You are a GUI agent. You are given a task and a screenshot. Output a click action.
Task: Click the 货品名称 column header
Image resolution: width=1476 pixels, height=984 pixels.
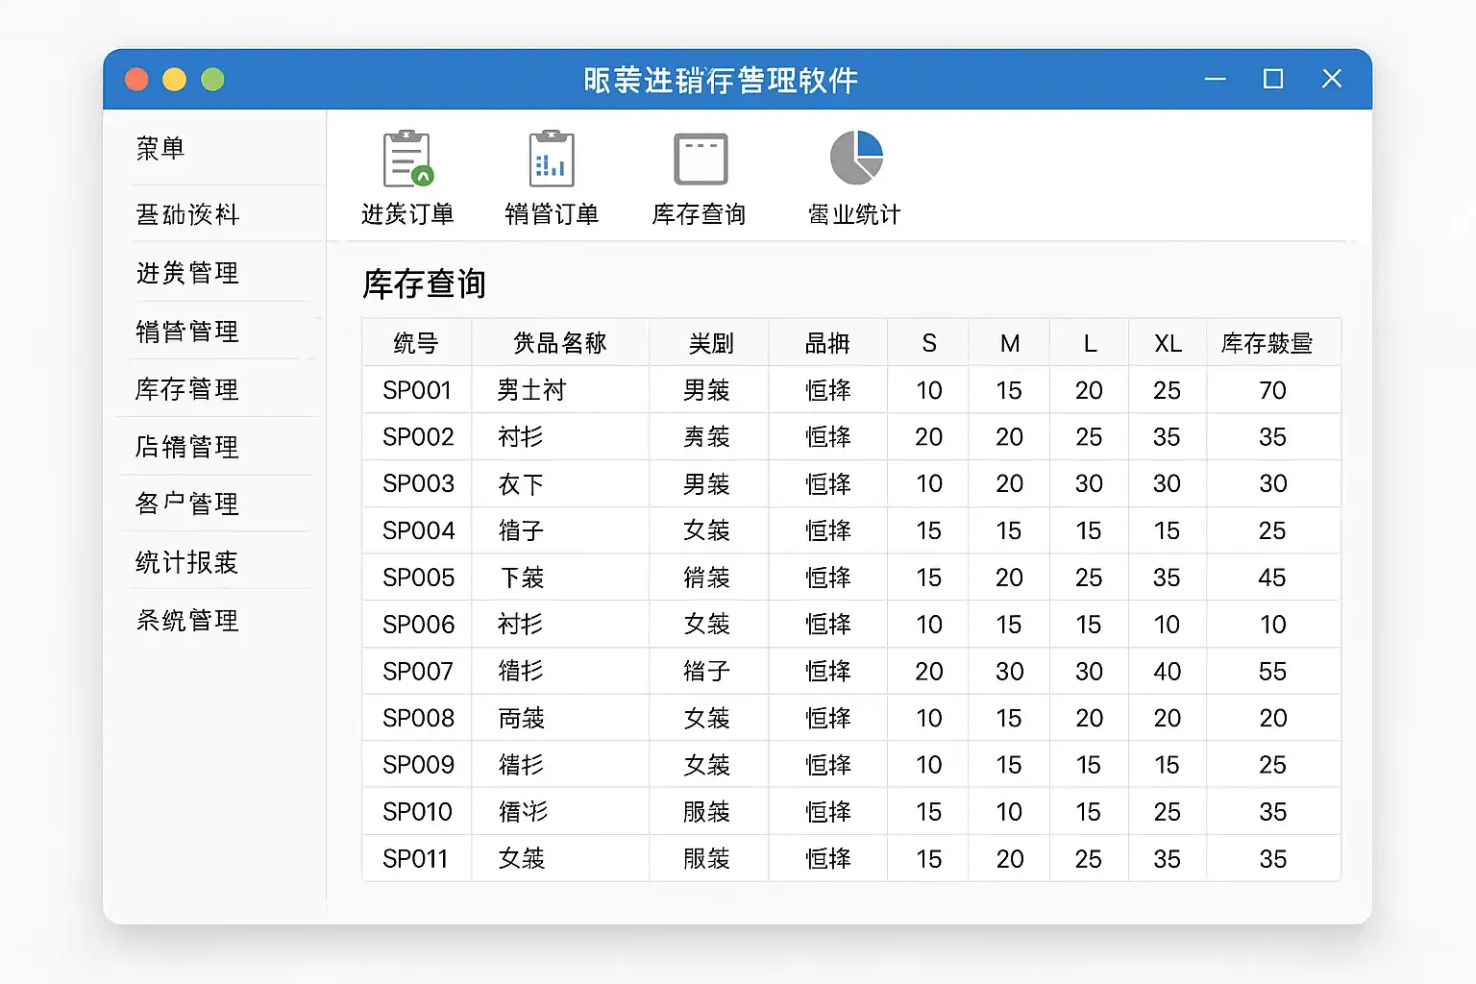pos(559,343)
